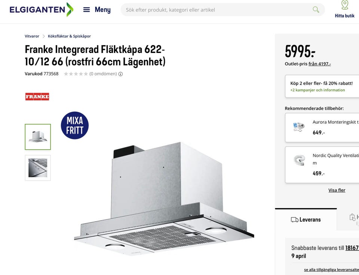The image size is (359, 275).
Task: Click the Leverans truck icon
Action: (294, 220)
